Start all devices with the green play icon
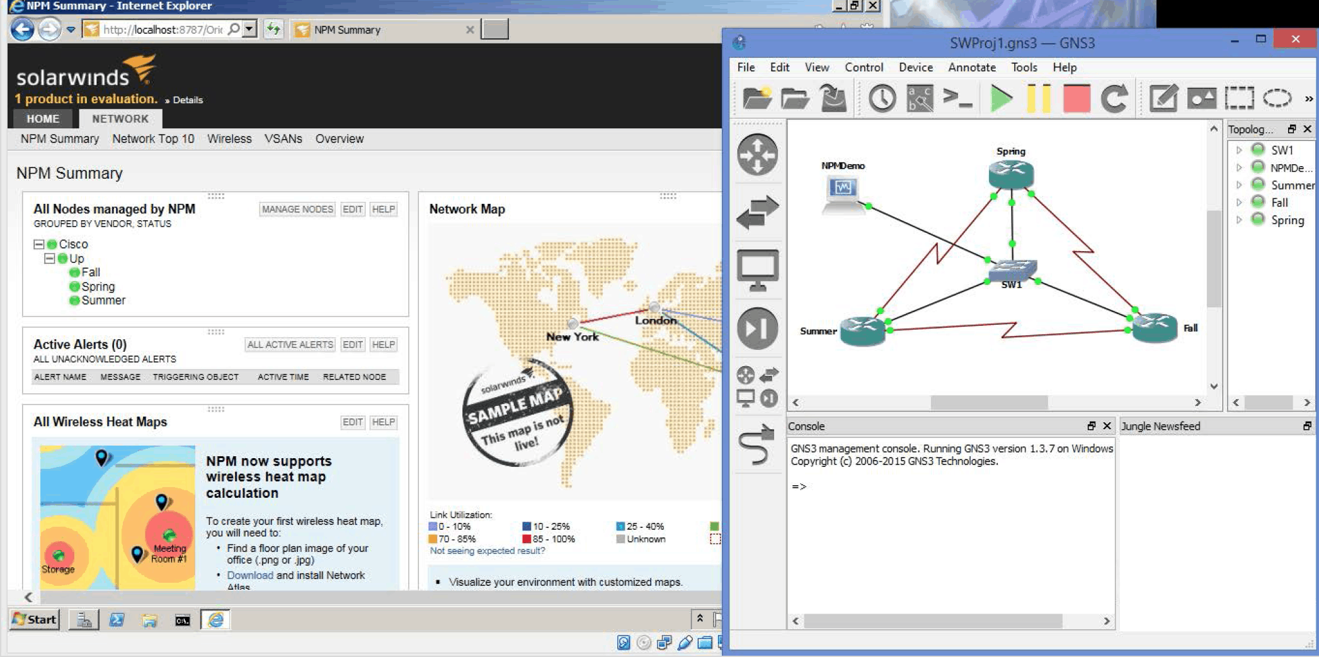This screenshot has width=1319, height=657. tap(1002, 98)
